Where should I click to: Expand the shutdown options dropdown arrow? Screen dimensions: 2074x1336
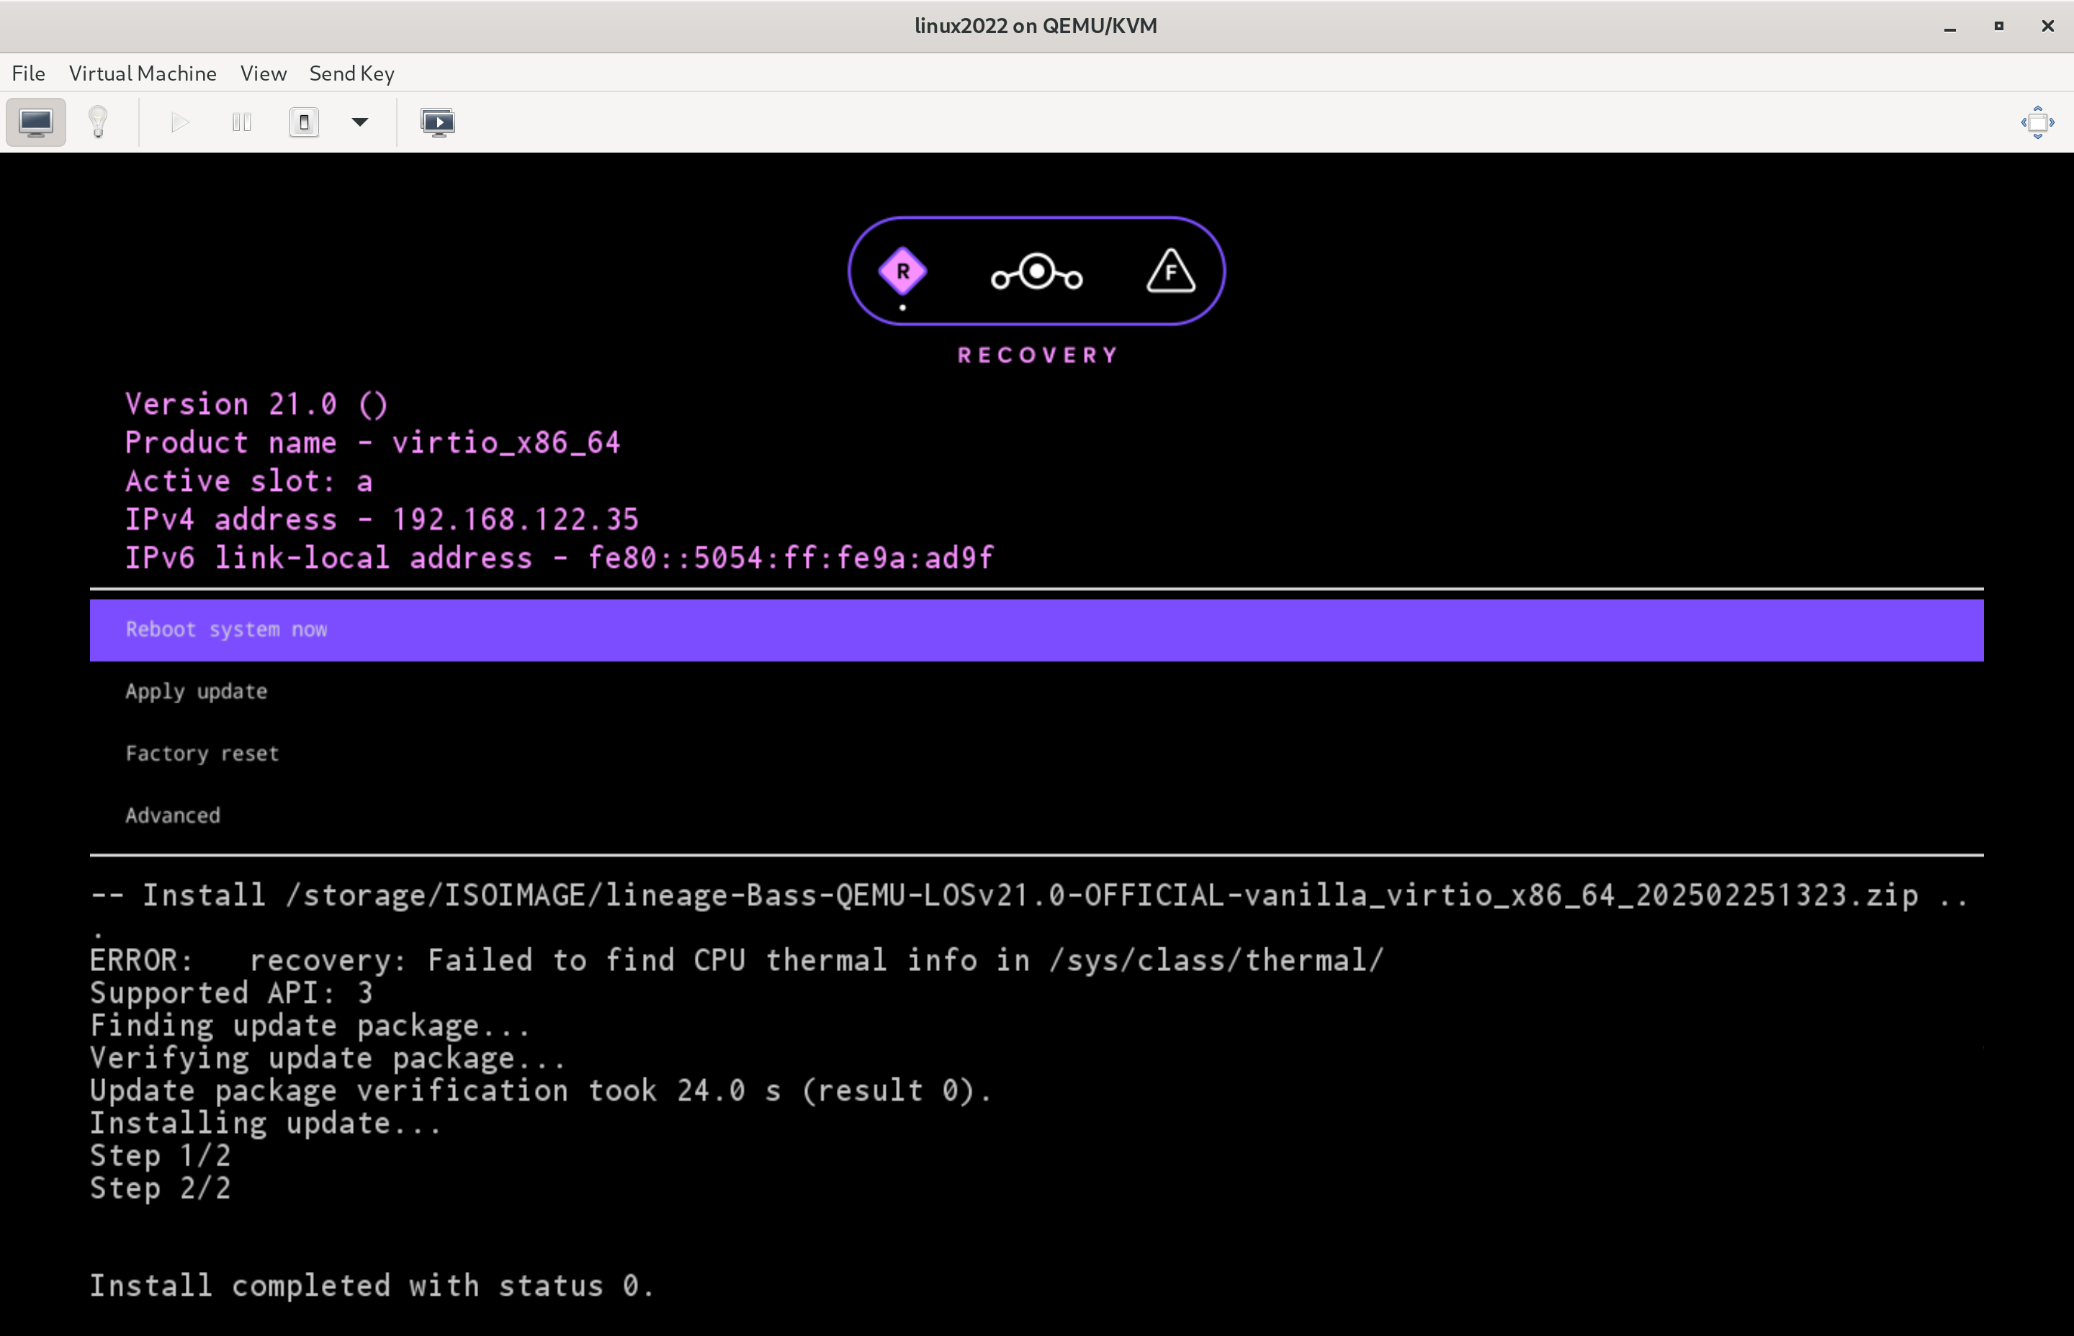(x=360, y=122)
